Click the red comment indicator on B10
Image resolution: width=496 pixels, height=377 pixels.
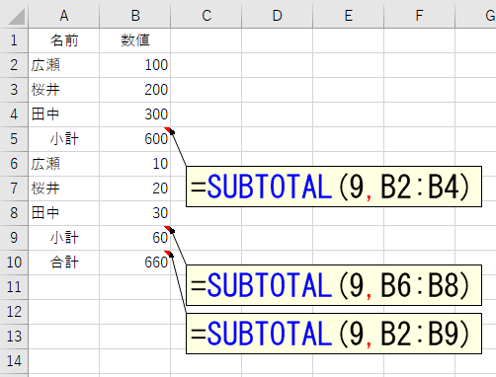168,253
